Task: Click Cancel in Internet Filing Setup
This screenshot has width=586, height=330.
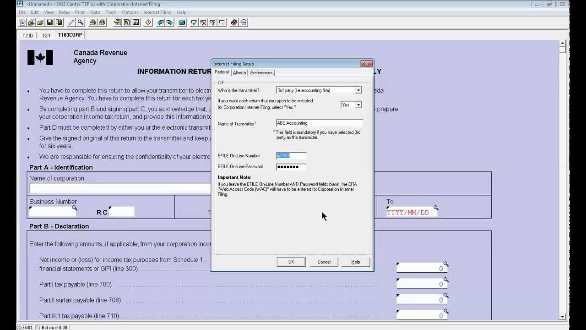Action: (x=324, y=262)
